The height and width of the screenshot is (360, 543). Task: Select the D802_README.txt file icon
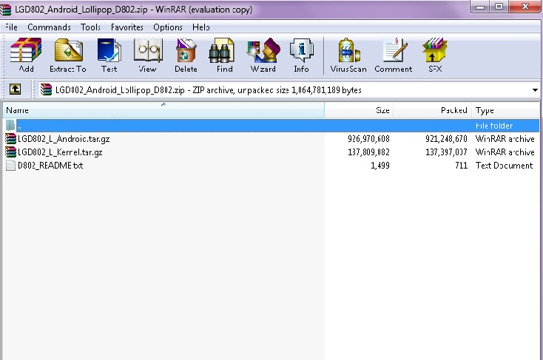pyautogui.click(x=11, y=166)
